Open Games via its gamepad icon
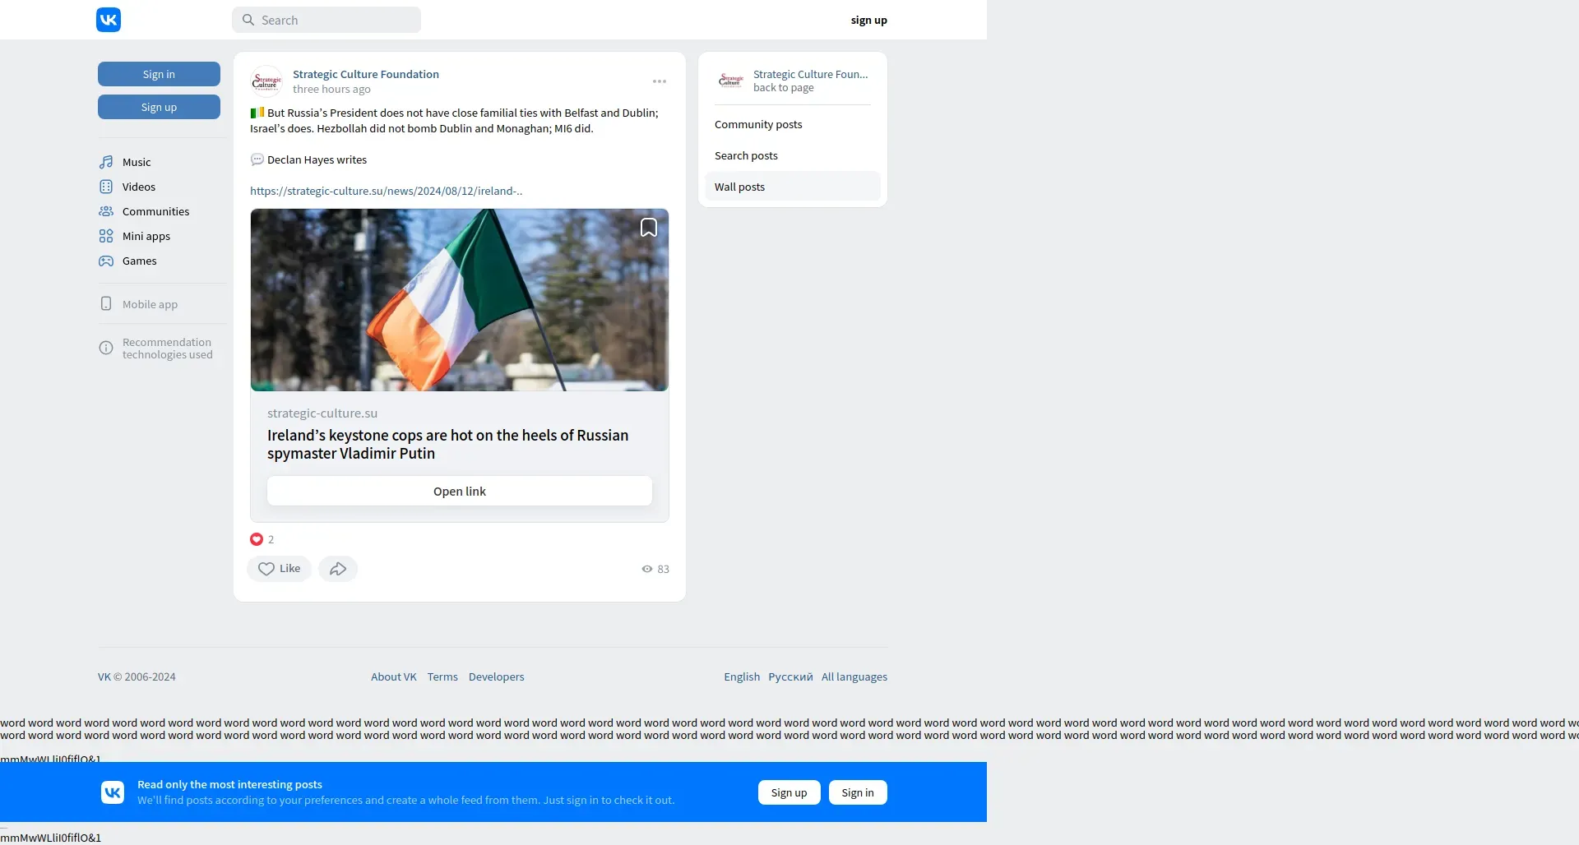 (x=106, y=261)
